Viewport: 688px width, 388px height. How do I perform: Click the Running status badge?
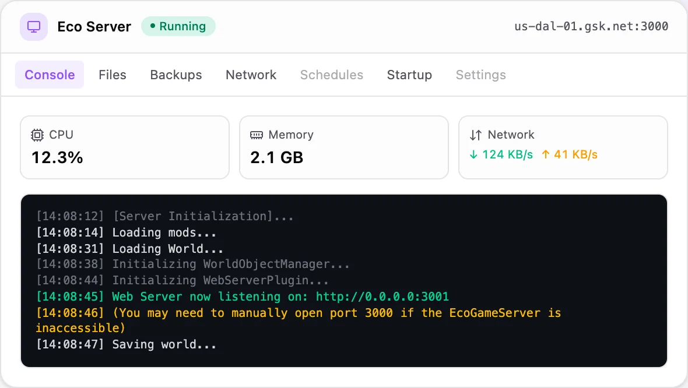[x=178, y=26]
